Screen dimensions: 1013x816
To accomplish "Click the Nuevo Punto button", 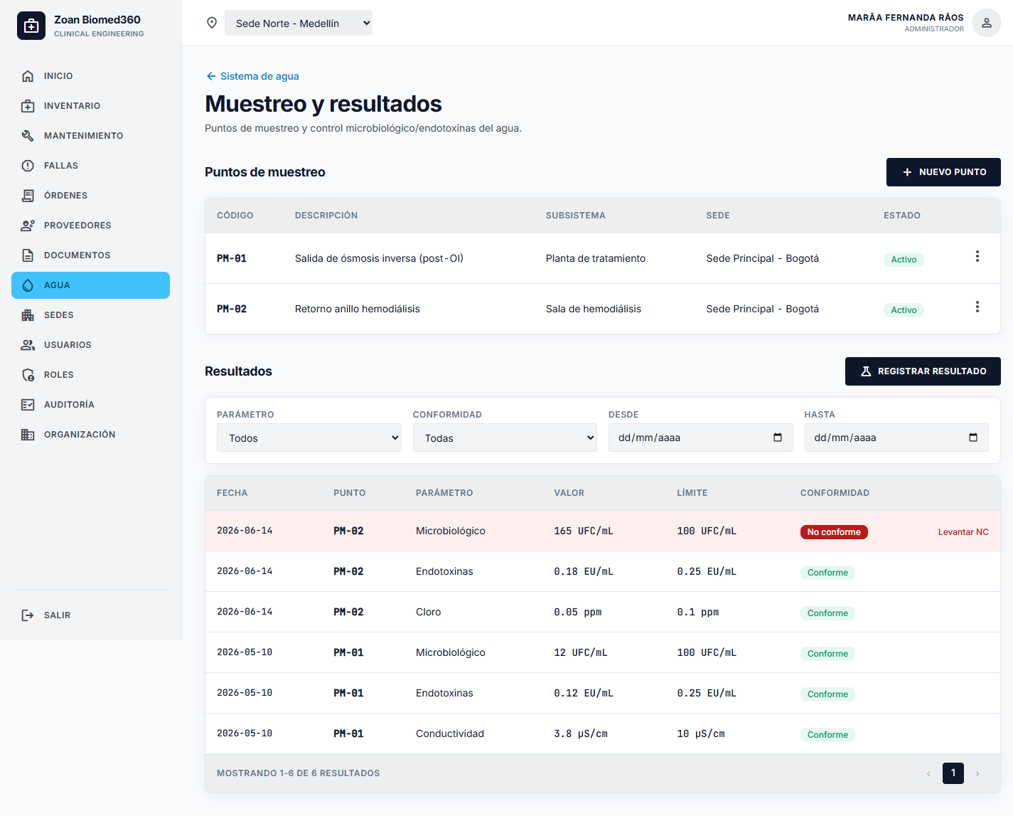I will 943,172.
